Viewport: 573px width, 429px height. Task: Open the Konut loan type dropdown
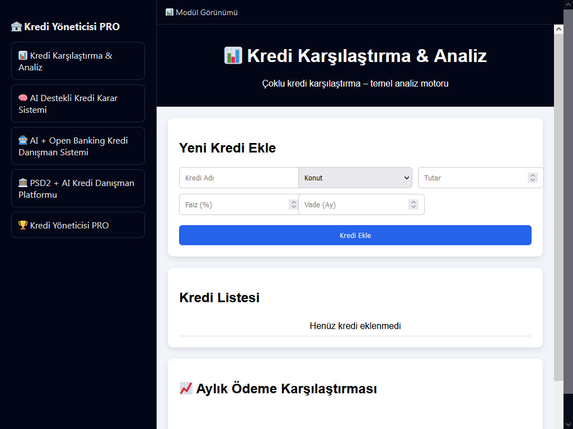coord(355,178)
